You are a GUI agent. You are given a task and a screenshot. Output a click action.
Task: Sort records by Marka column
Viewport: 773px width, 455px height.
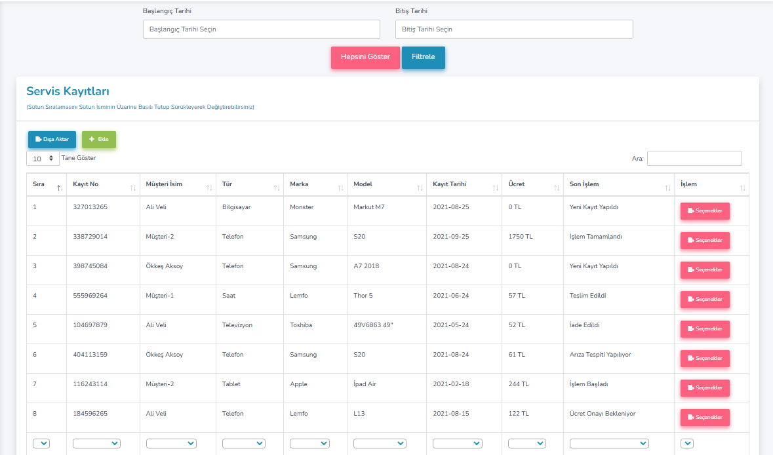tap(340, 188)
